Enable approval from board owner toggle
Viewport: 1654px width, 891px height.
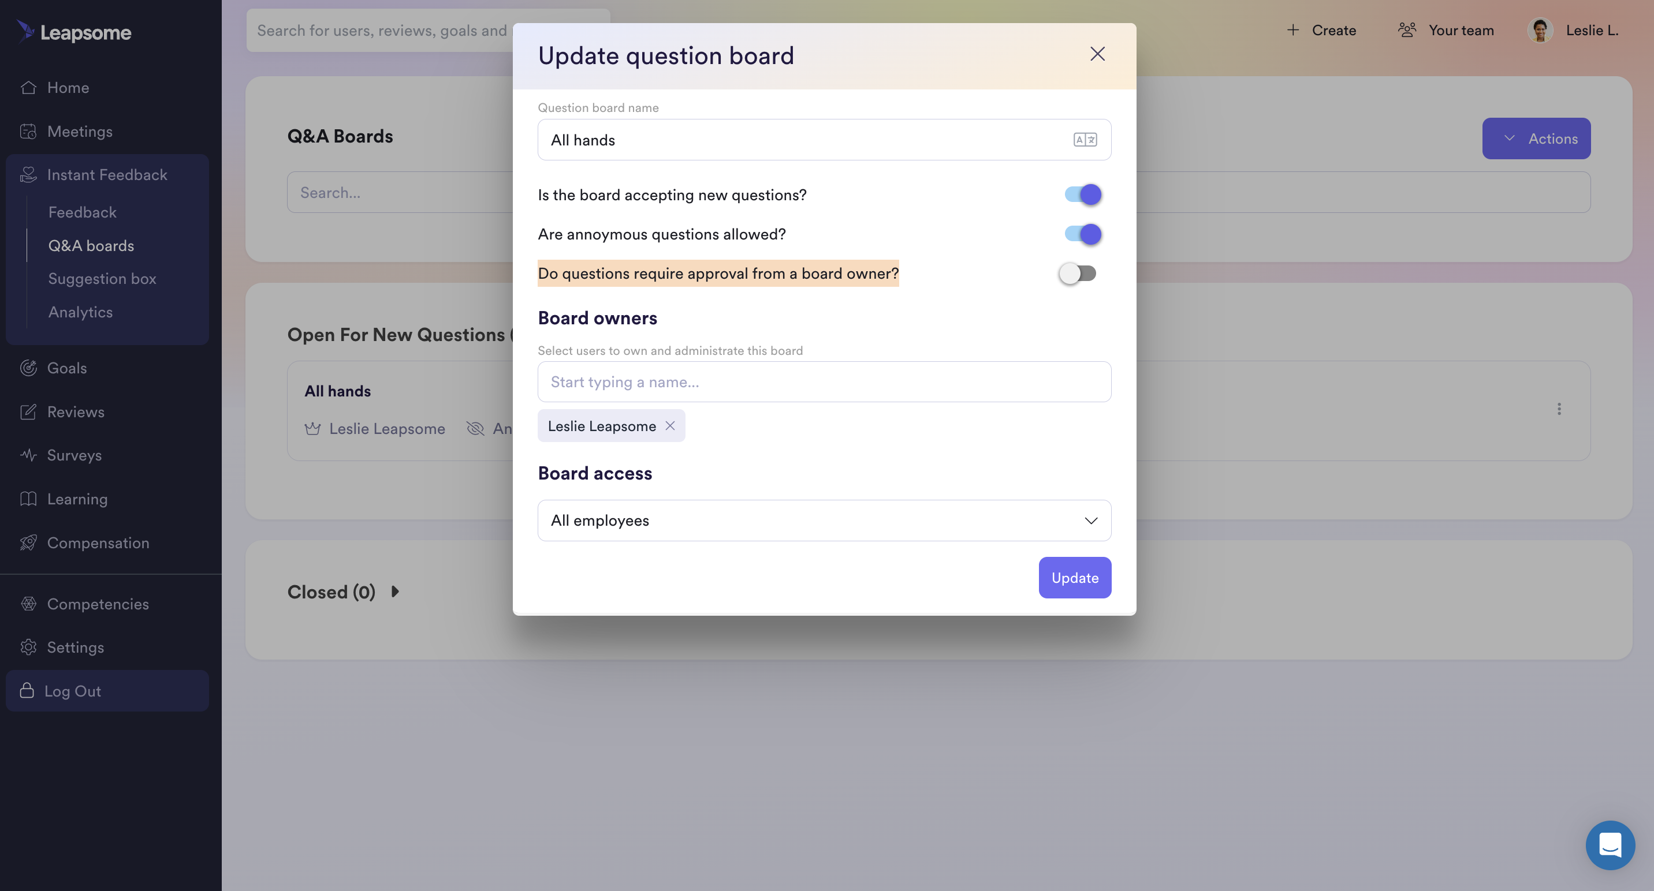(1078, 274)
